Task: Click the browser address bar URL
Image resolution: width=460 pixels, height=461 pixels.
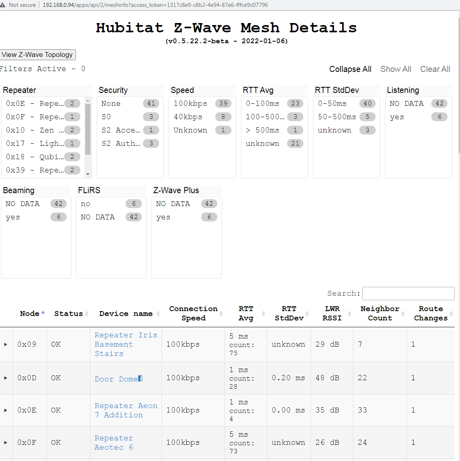Action: [x=155, y=5]
